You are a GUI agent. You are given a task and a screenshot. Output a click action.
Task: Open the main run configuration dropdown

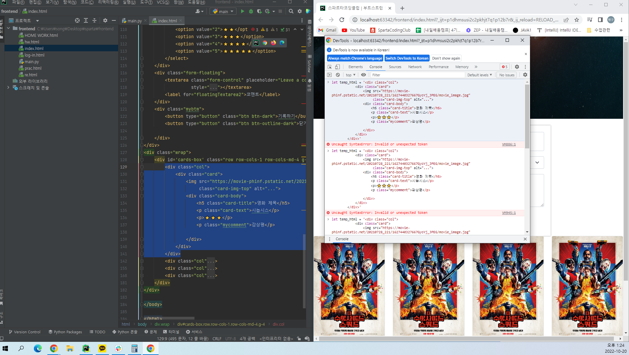click(223, 11)
